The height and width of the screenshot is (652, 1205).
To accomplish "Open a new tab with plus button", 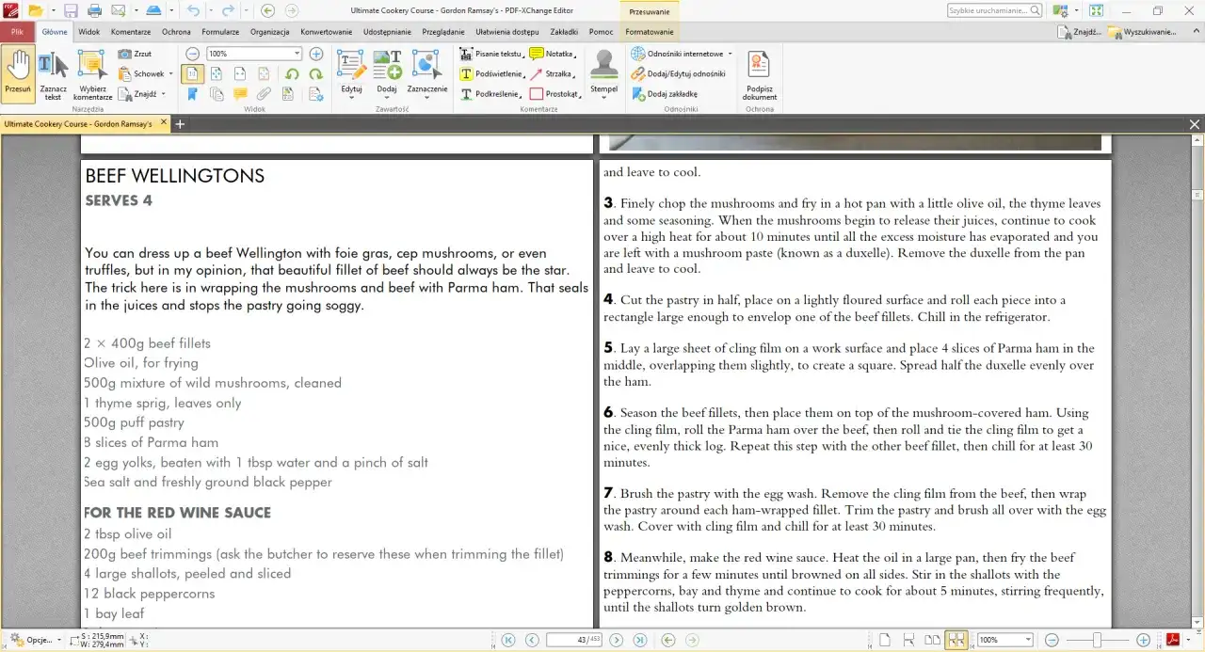I will [180, 123].
